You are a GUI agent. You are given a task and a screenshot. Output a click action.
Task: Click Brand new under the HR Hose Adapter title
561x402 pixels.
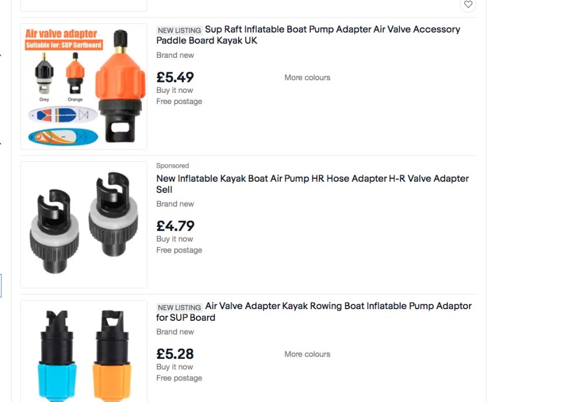pyautogui.click(x=175, y=204)
